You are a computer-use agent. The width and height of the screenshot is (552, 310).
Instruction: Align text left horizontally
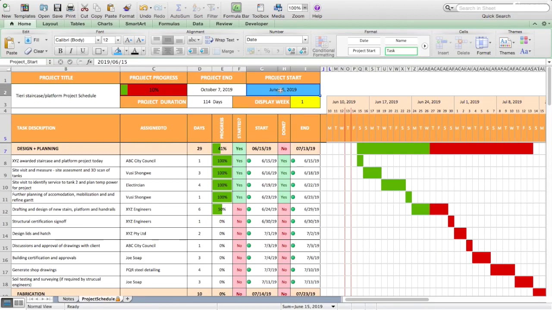(157, 51)
